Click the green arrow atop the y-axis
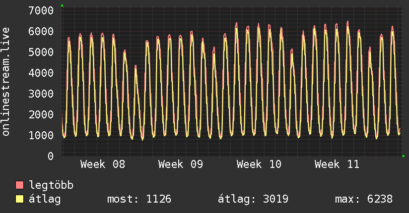Screen dimensions: 409x213 click(62, 5)
